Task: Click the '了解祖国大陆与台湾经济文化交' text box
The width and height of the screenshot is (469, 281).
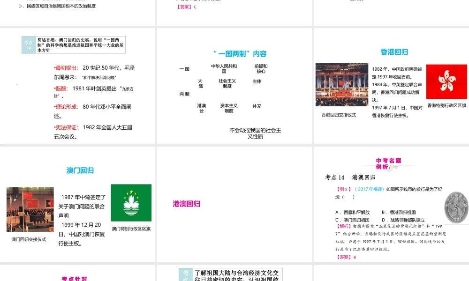Action: pyautogui.click(x=236, y=273)
